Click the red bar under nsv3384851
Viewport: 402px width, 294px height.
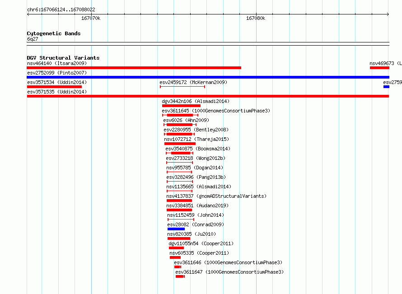179,210
